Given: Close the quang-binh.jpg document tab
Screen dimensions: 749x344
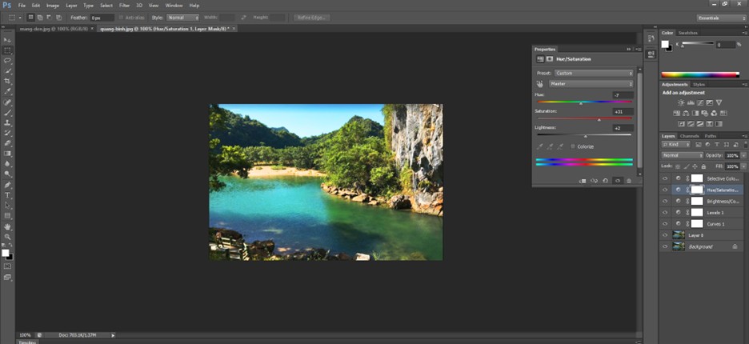Looking at the screenshot, I should click(x=234, y=29).
